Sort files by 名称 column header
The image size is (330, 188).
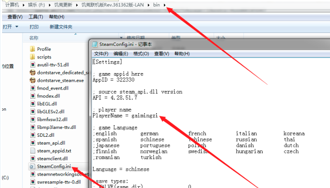tap(34, 38)
